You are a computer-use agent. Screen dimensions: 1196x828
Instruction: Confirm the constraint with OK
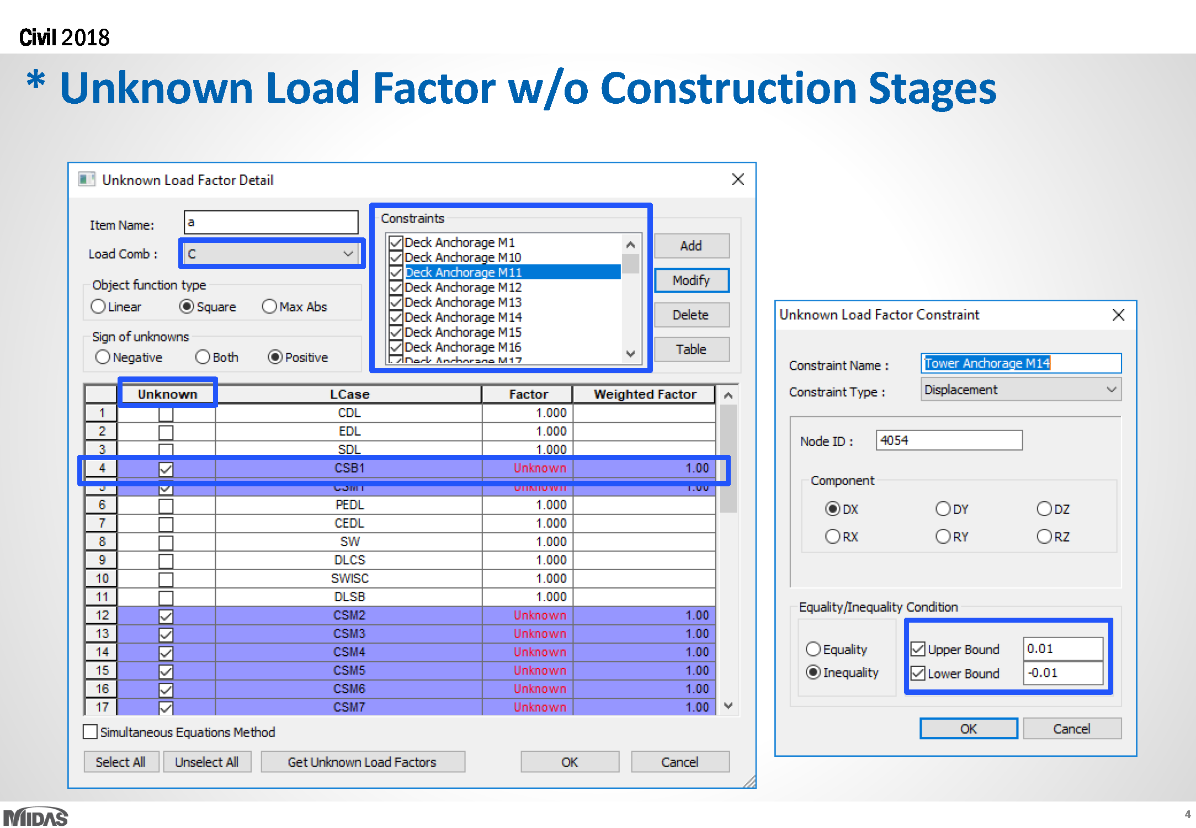pos(968,728)
